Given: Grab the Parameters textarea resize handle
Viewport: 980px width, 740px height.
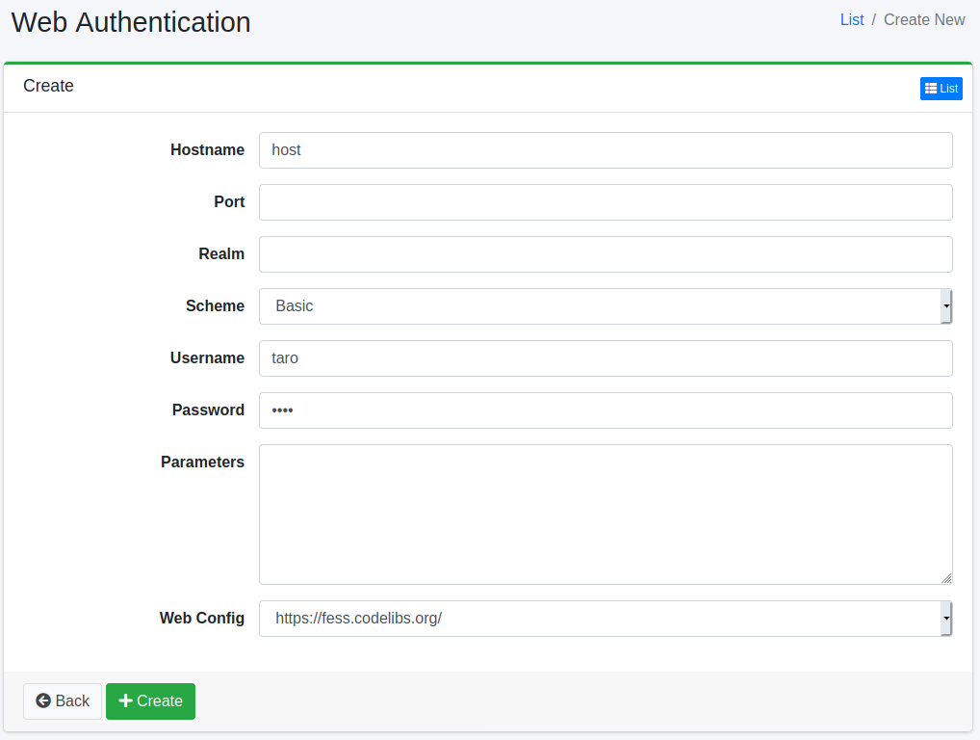Looking at the screenshot, I should pos(946,578).
